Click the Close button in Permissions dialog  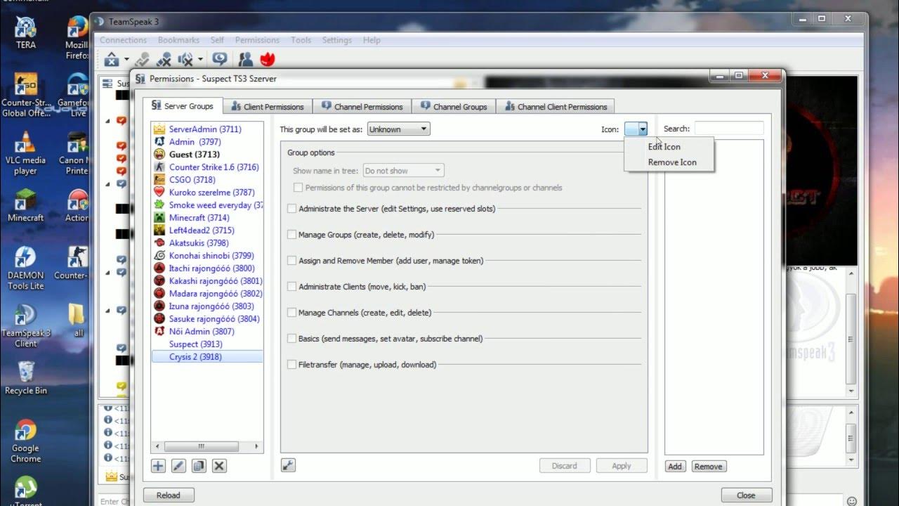(x=746, y=495)
